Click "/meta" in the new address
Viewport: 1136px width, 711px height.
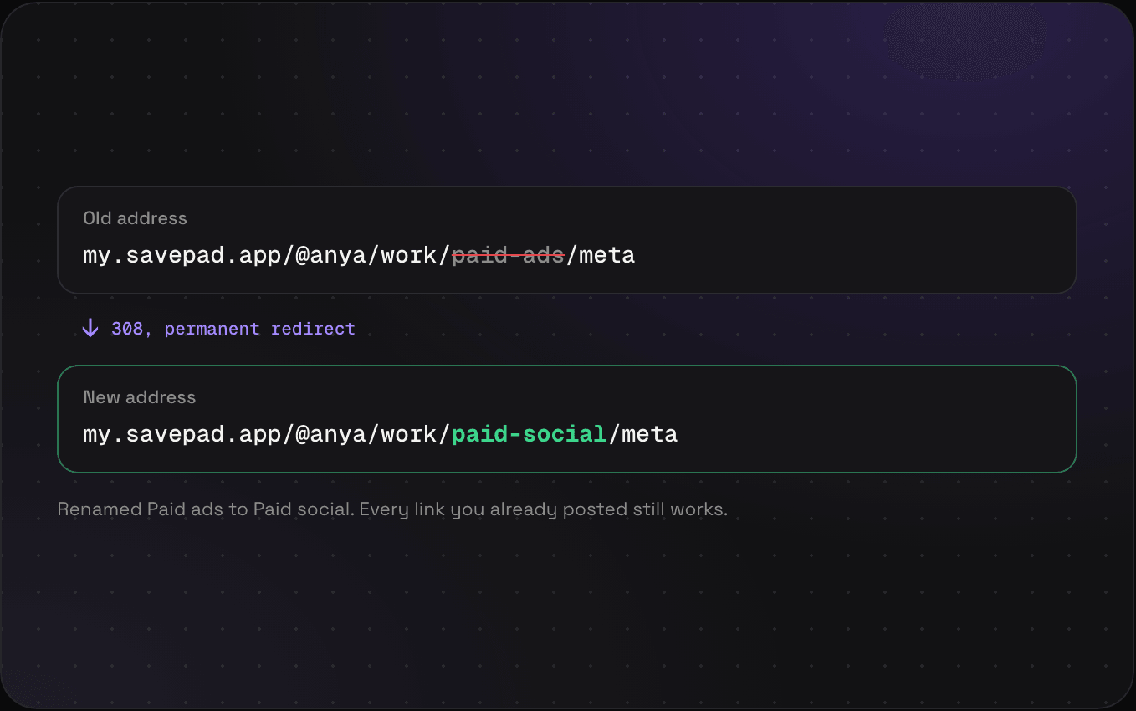tap(642, 434)
